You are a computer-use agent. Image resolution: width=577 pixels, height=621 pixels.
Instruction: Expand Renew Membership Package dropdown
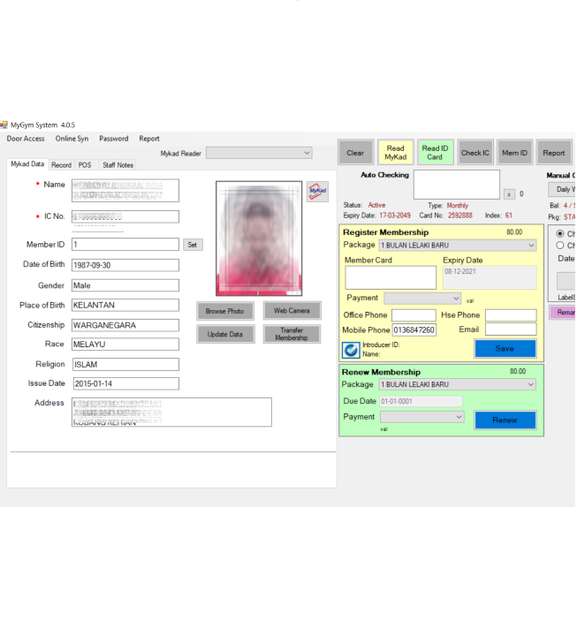[x=458, y=384]
